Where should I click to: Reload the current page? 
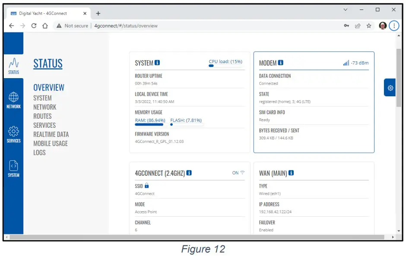point(34,25)
